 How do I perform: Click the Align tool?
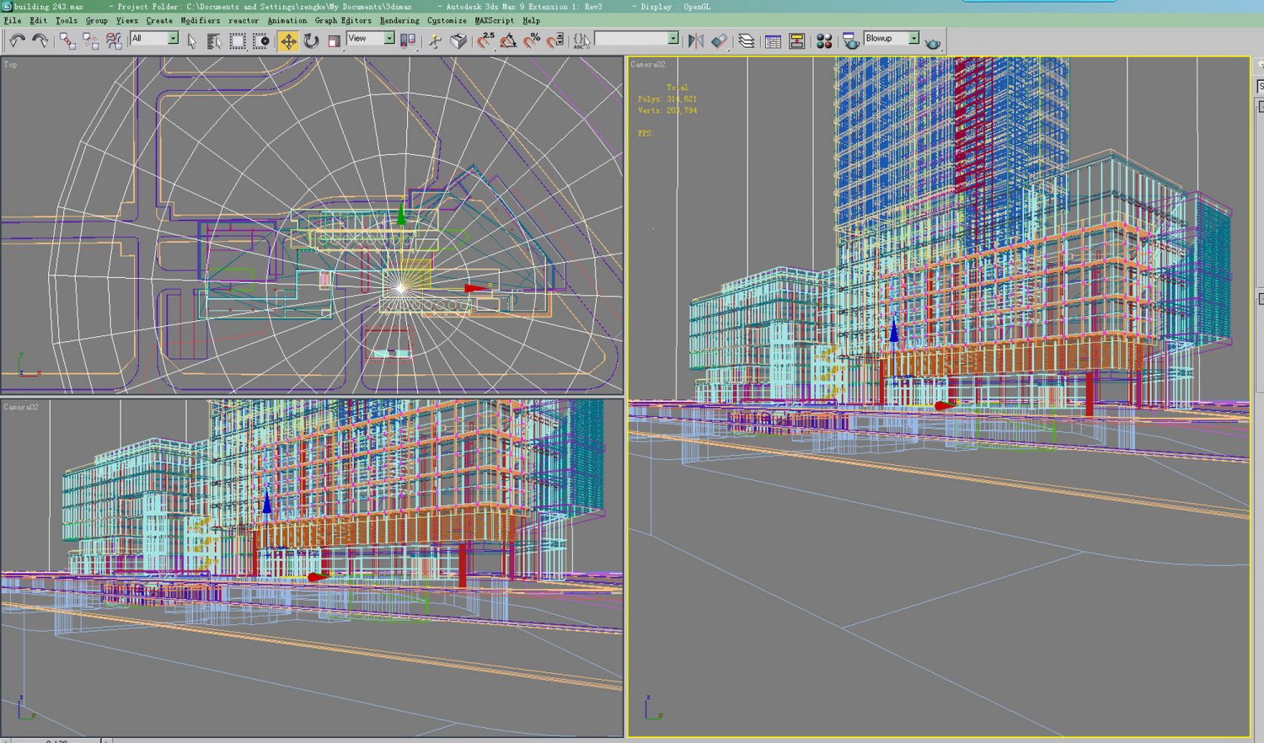719,40
